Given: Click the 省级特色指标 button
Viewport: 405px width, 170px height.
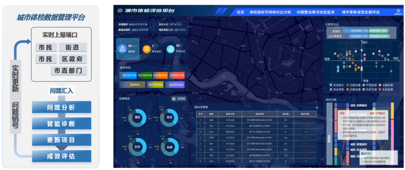Looking at the screenshot, I should point(175,85).
